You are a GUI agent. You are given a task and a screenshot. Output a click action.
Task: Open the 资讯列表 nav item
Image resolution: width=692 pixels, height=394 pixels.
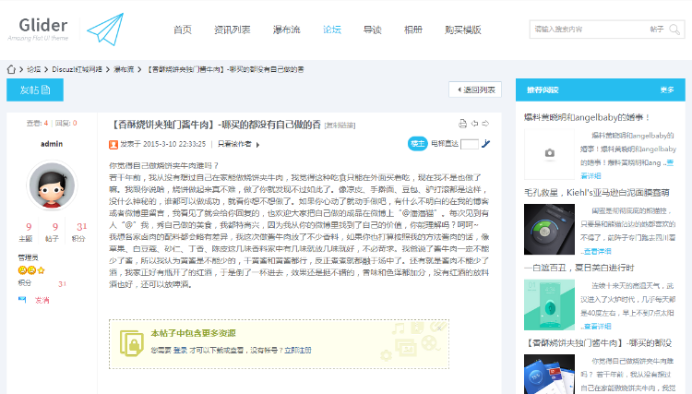coord(233,30)
